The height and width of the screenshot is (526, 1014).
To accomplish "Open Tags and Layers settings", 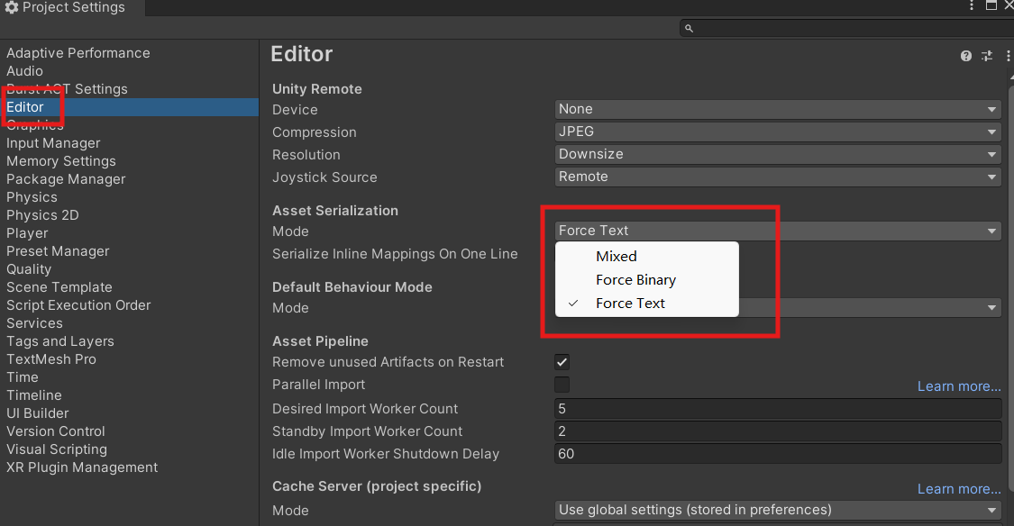I will pyautogui.click(x=60, y=342).
